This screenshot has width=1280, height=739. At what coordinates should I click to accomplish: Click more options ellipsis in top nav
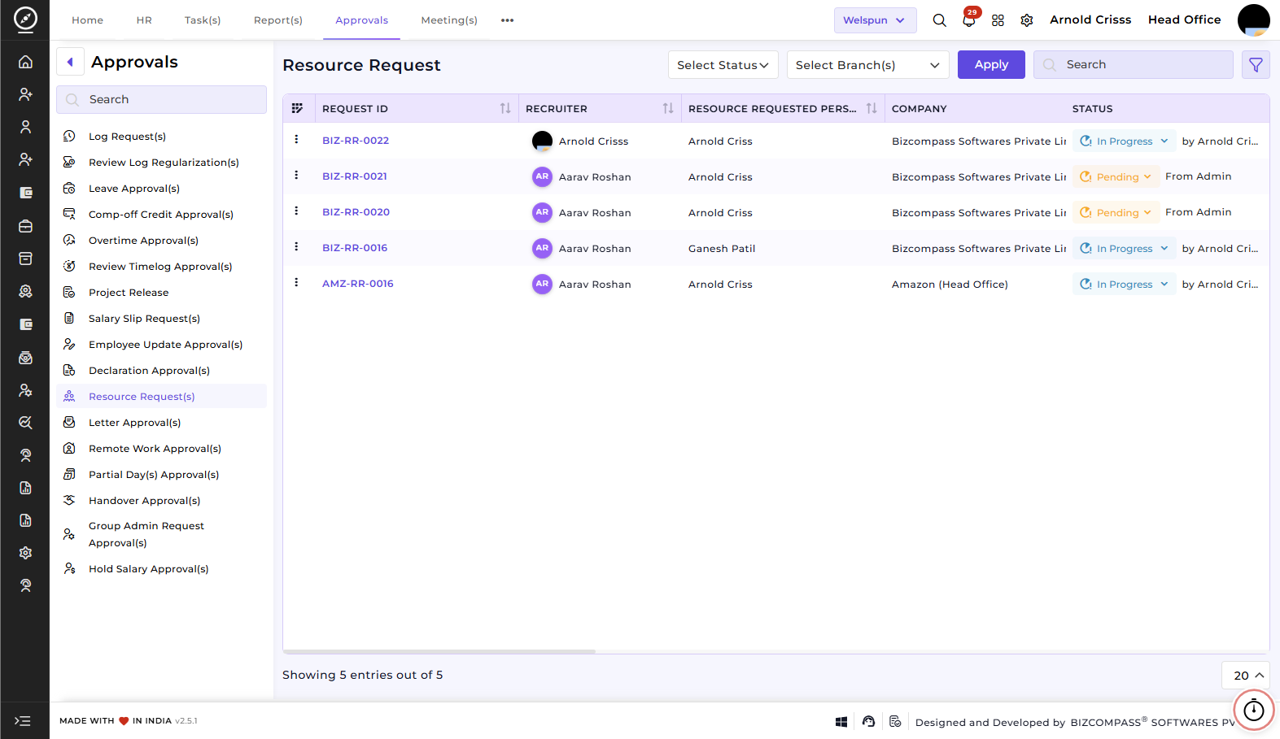[507, 20]
